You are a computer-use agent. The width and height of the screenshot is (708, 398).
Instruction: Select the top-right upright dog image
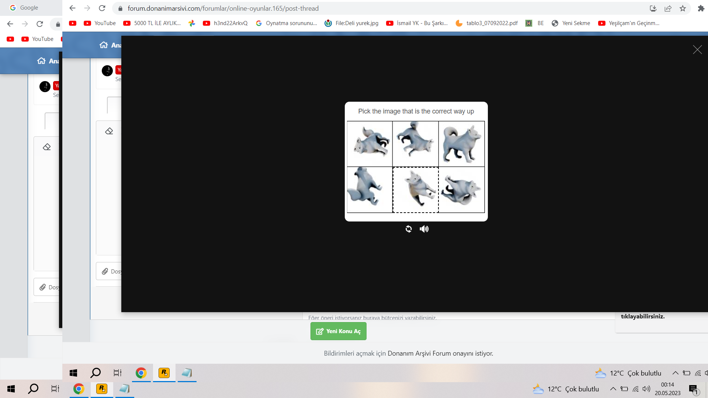pyautogui.click(x=461, y=144)
